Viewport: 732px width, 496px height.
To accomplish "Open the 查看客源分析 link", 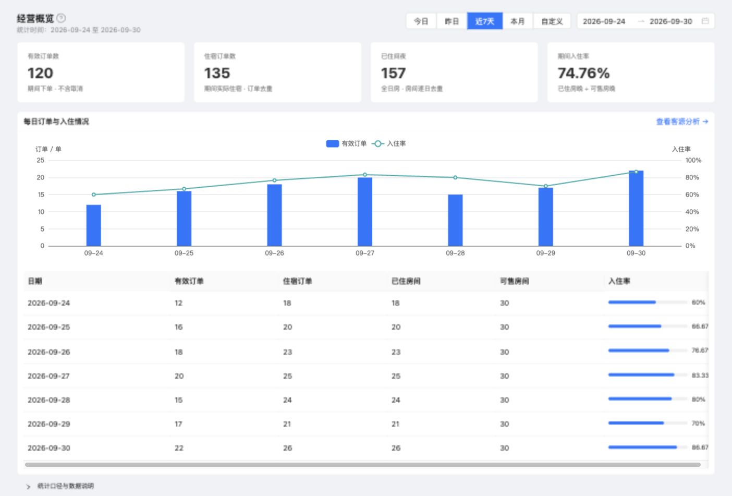I will click(682, 122).
